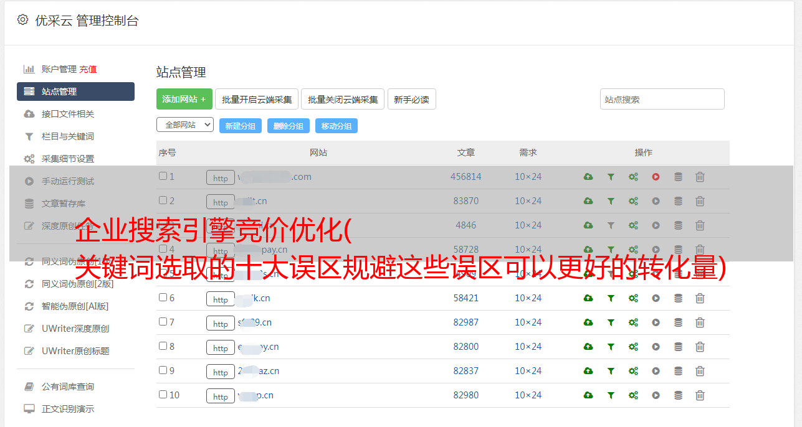Open filter keywords icon in row 6
The width and height of the screenshot is (802, 427).
611,298
